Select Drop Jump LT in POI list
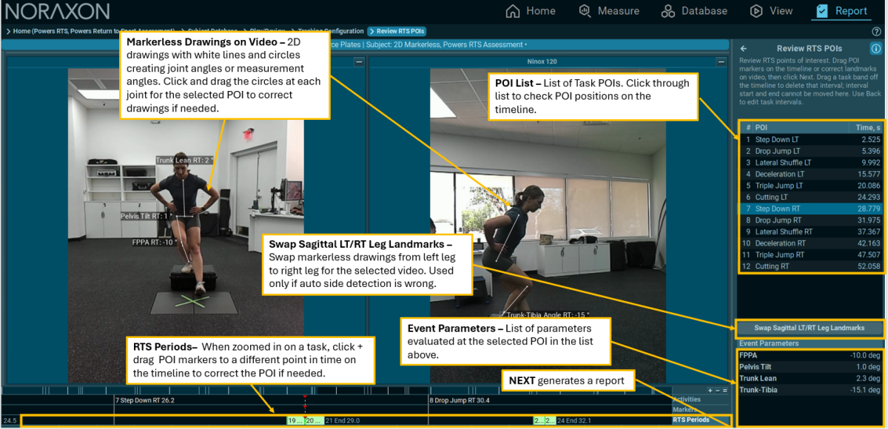This screenshot has width=888, height=429. pos(812,151)
